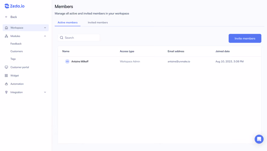This screenshot has width=267, height=151.
Task: Click the Widget grid icon
Action: tap(6, 75)
